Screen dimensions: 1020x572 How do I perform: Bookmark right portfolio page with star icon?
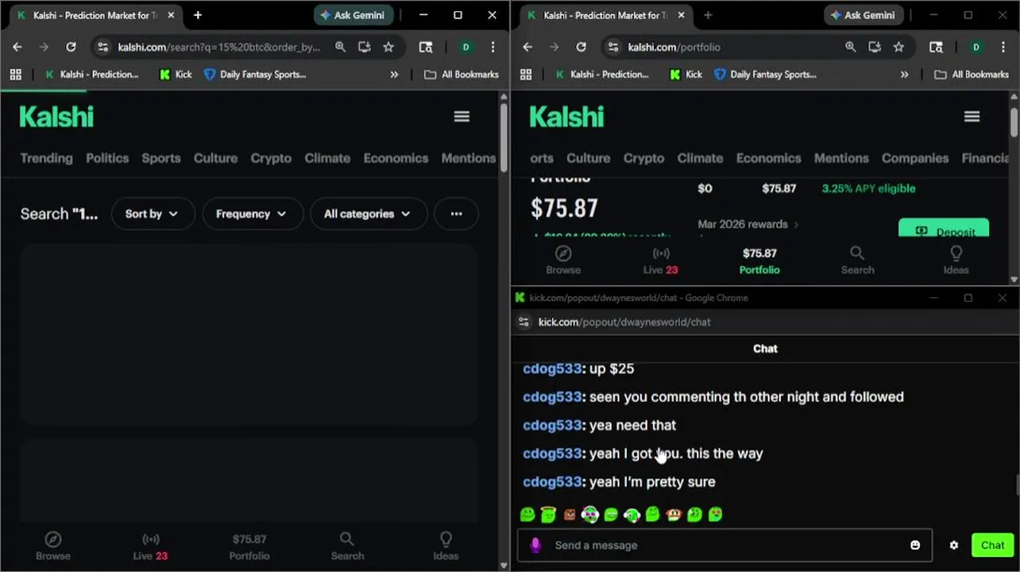[898, 47]
